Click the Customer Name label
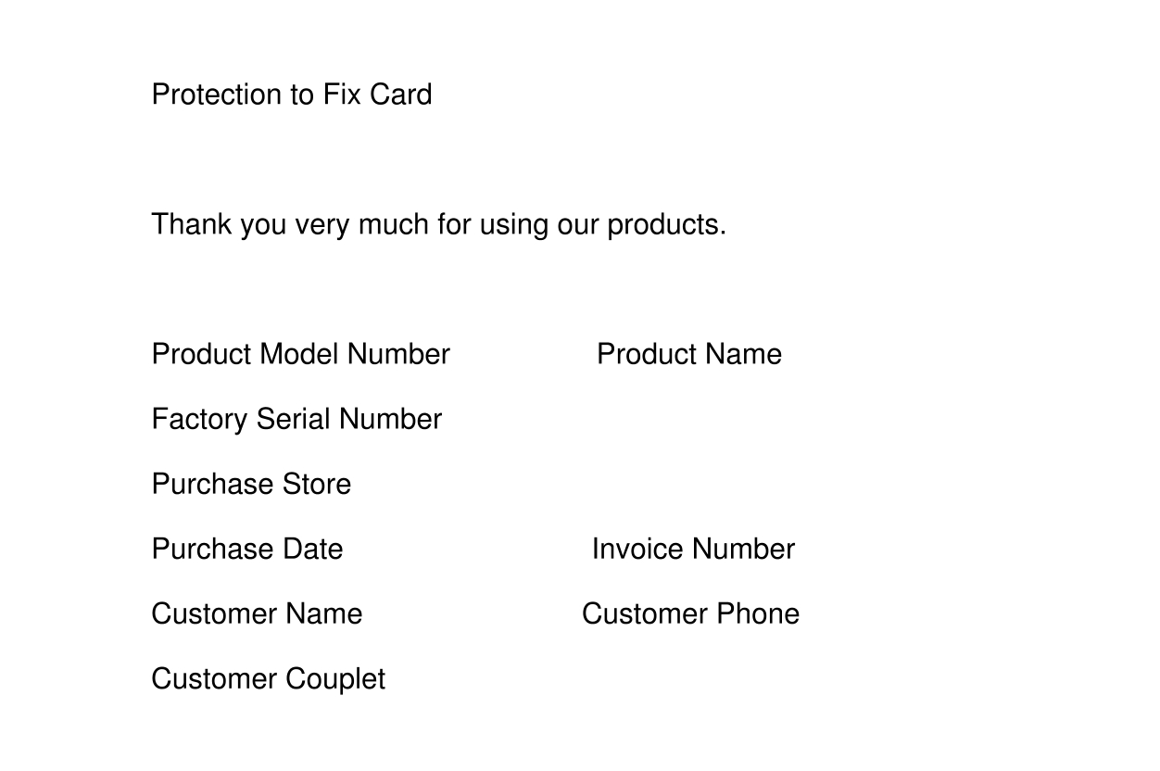1160x771 pixels. pos(257,613)
